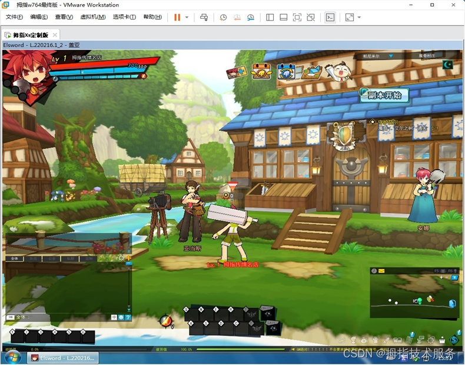Zoom in minimap with plus button
Viewport: 465px width, 365px height.
(441, 277)
